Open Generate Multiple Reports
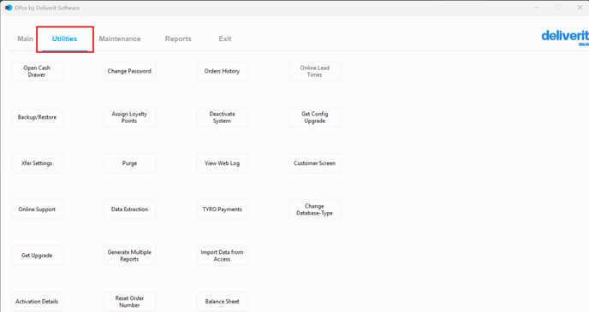 tap(129, 256)
